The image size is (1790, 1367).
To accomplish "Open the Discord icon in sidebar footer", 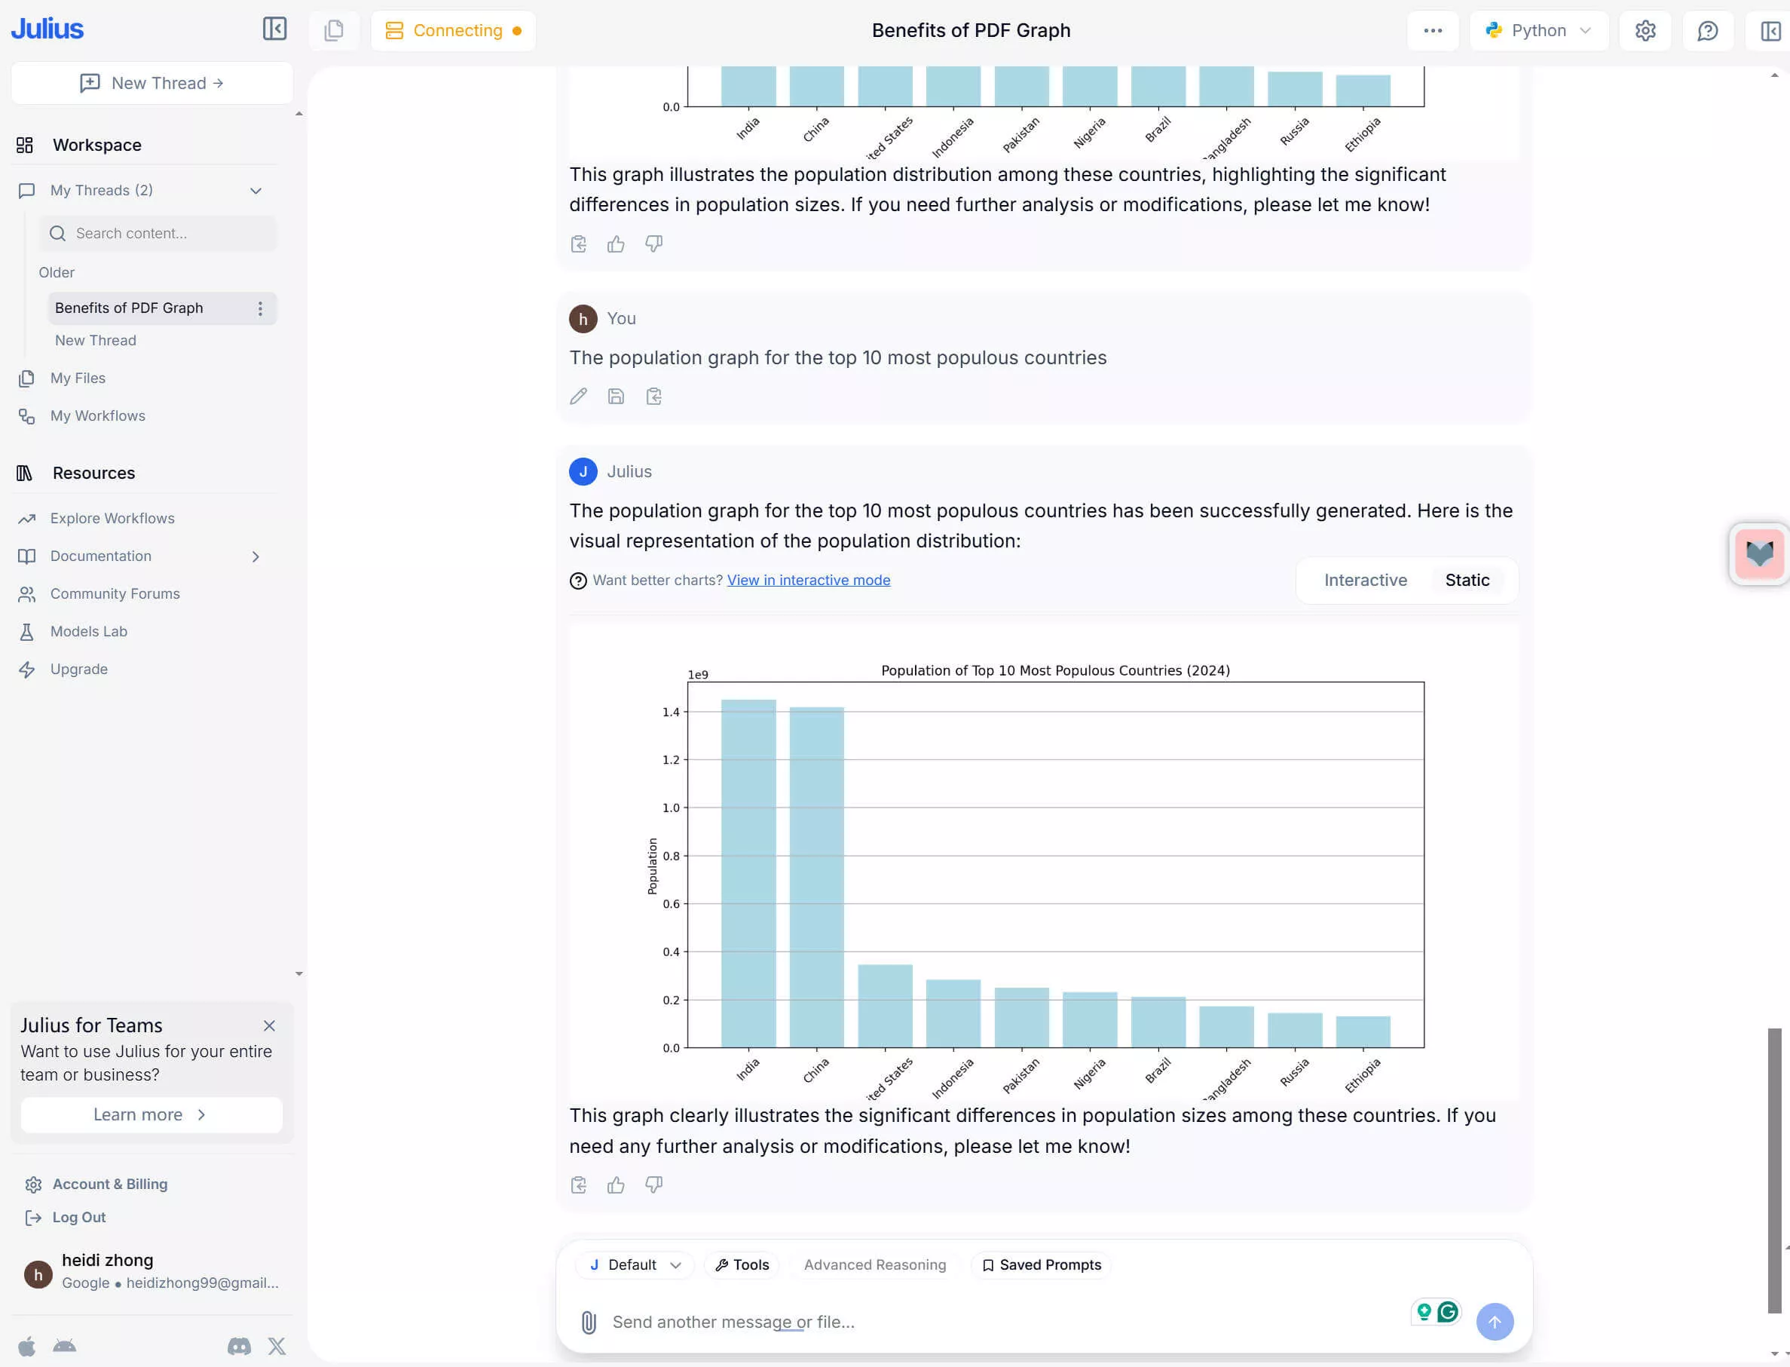I will point(239,1347).
